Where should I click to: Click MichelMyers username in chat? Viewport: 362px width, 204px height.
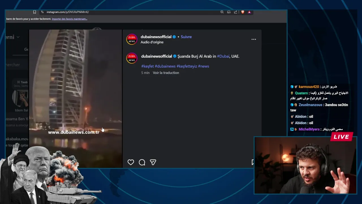coord(309,129)
